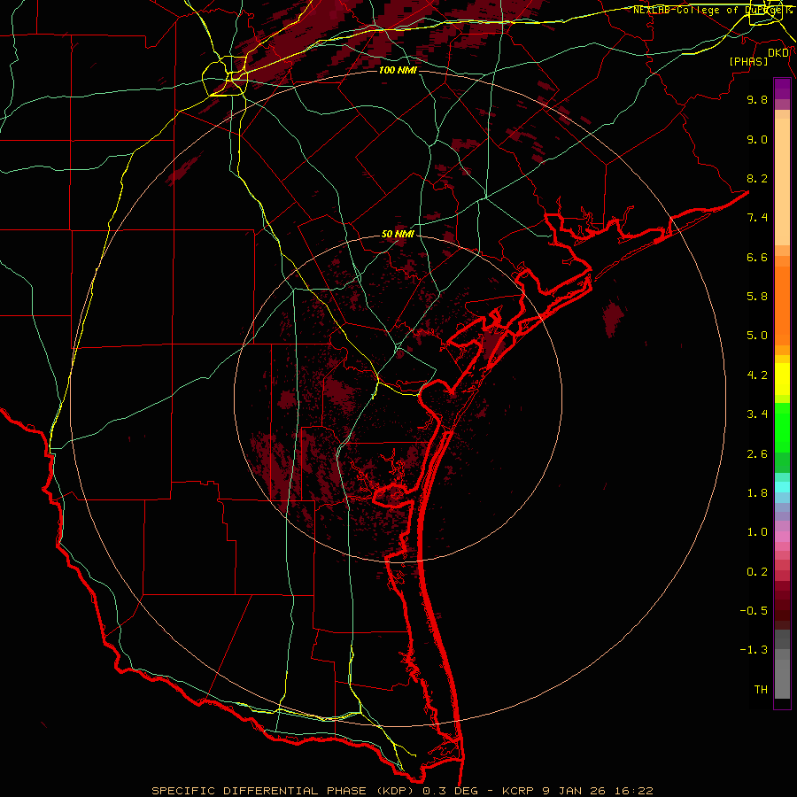Click the [PHAS] units label
Screen dimensions: 797x797
point(748,61)
